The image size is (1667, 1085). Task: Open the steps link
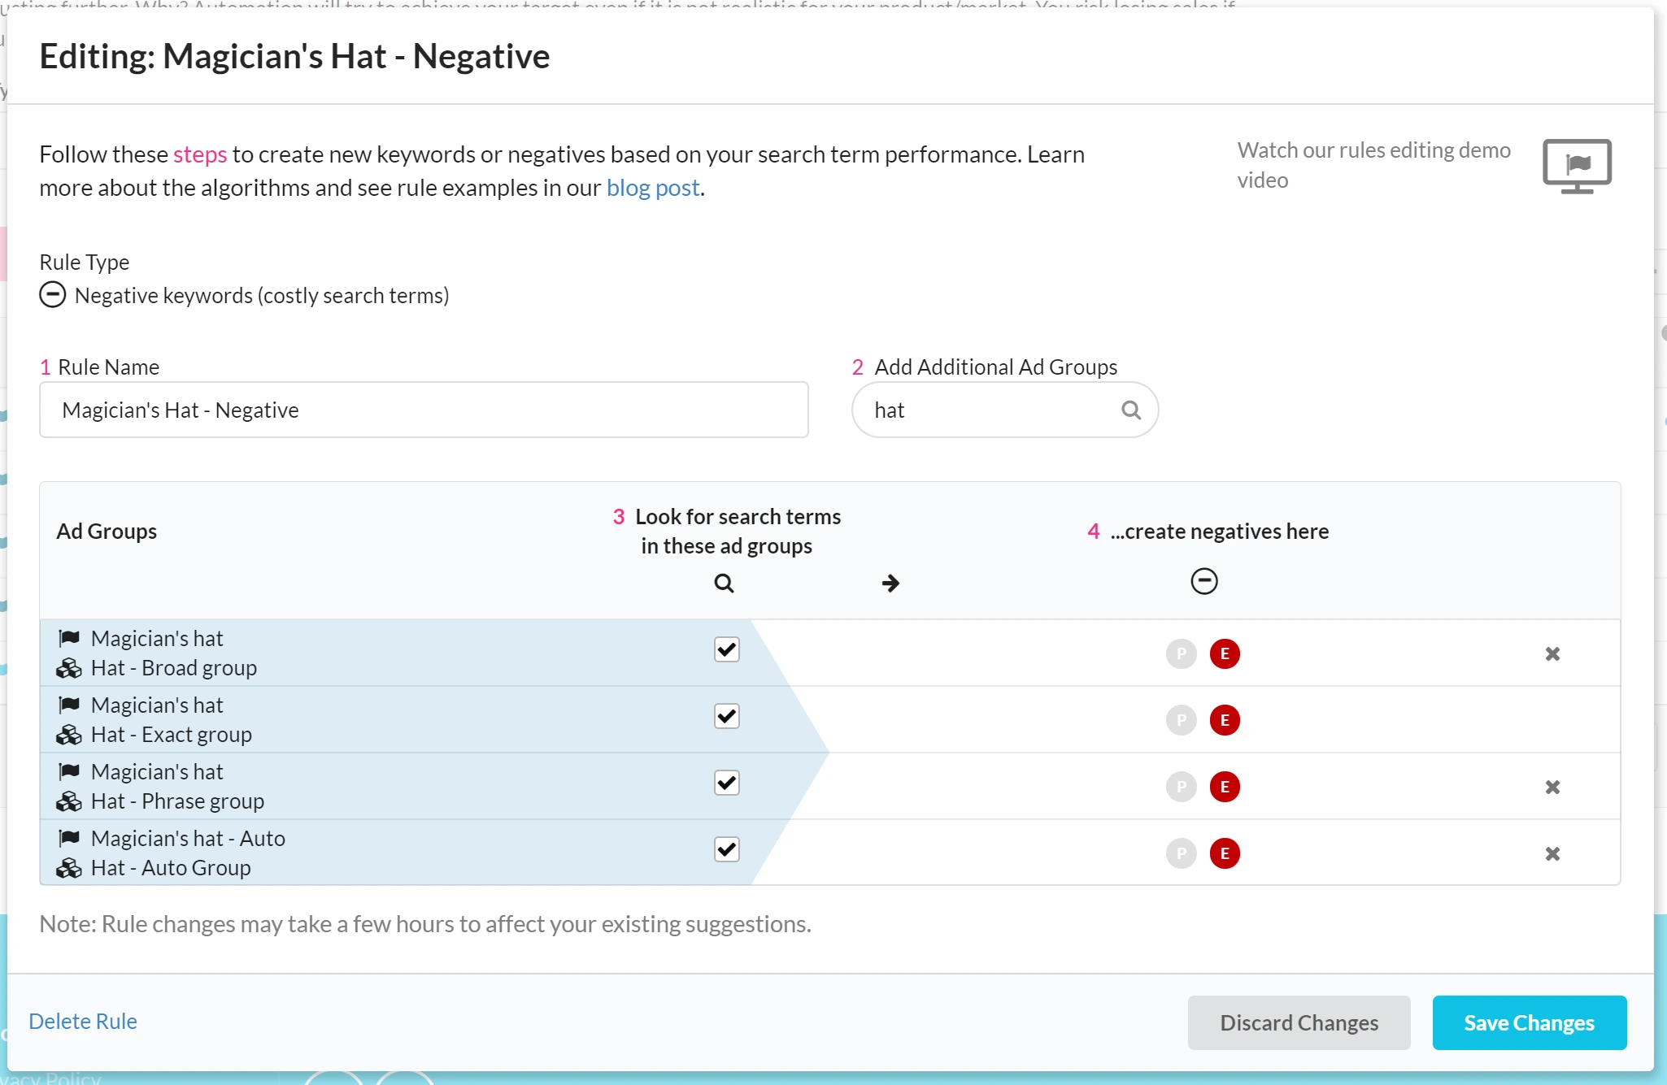[200, 154]
